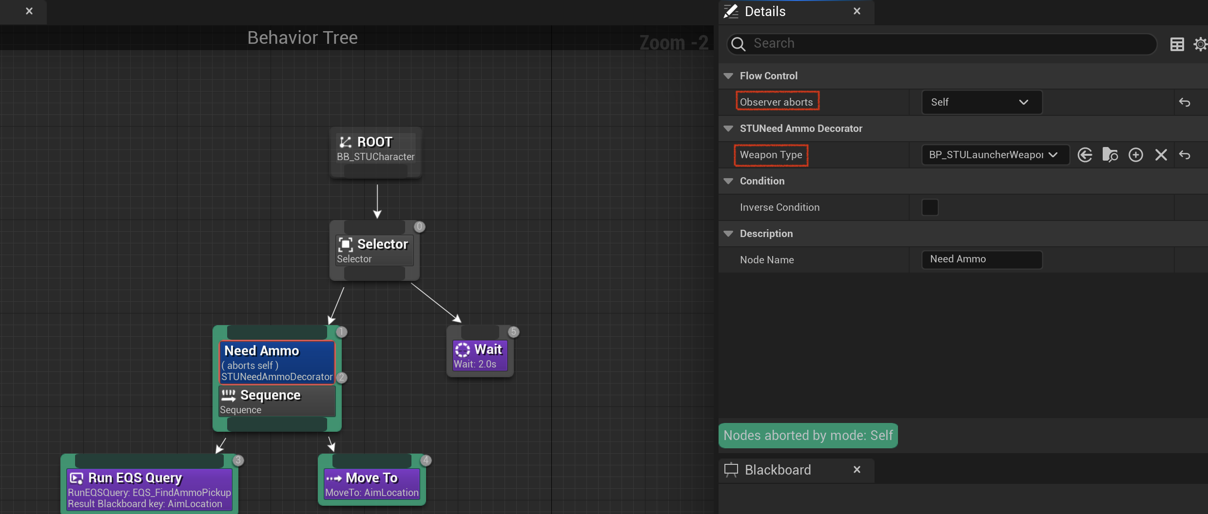Collapse the Condition section
Image resolution: width=1208 pixels, height=514 pixels.
(x=728, y=181)
